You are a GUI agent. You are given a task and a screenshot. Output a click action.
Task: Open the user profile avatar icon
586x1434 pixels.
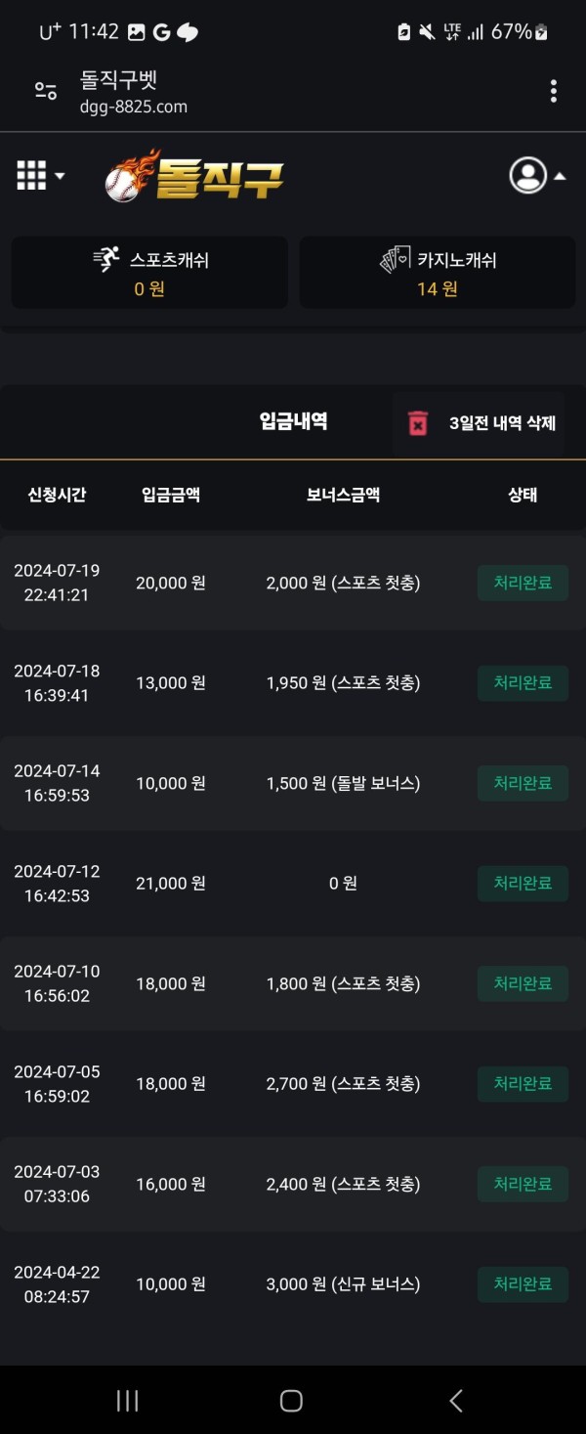(528, 175)
